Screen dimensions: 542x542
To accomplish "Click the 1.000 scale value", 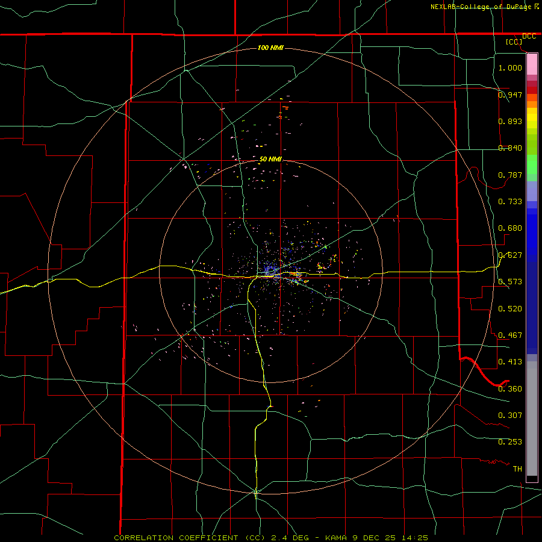I will [510, 67].
